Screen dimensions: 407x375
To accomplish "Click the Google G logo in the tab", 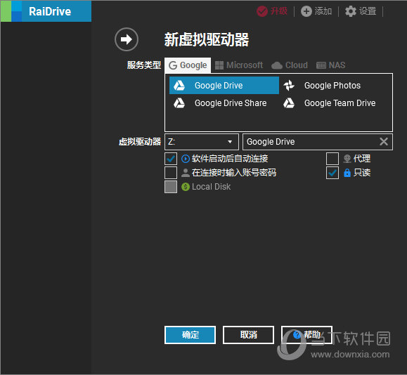I will coord(173,65).
